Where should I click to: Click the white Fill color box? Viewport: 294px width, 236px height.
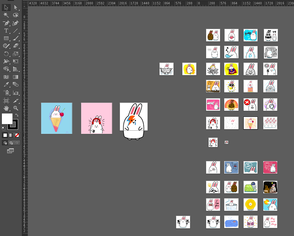click(7, 118)
